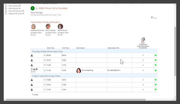Click the green availability dot in Friday 11:30 row
This screenshot has height=104, width=180.
156,89
